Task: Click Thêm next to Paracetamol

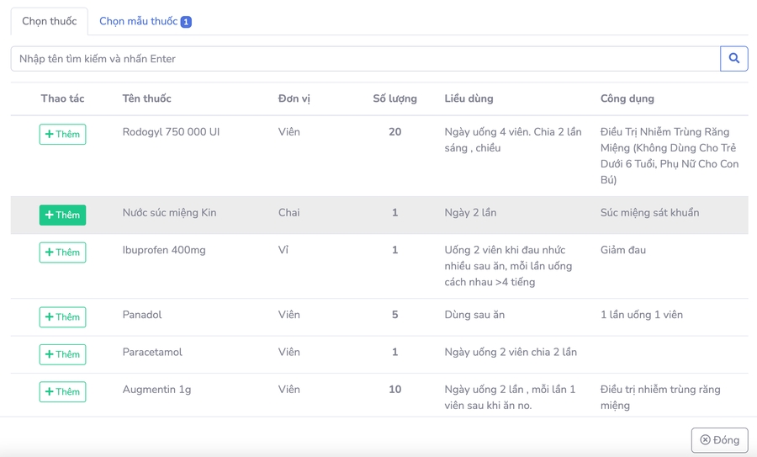Action: point(62,354)
